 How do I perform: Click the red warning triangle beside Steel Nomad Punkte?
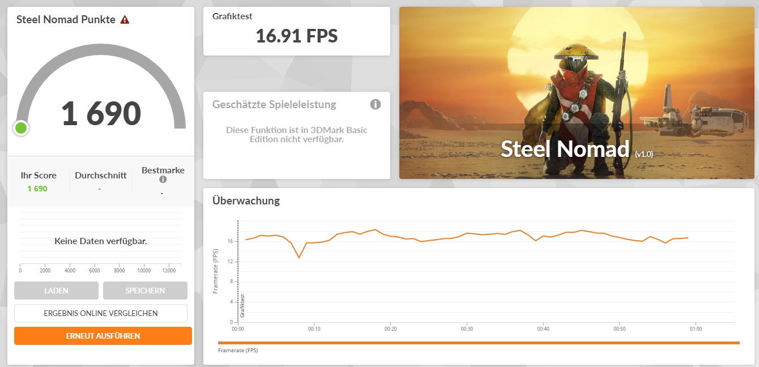125,19
